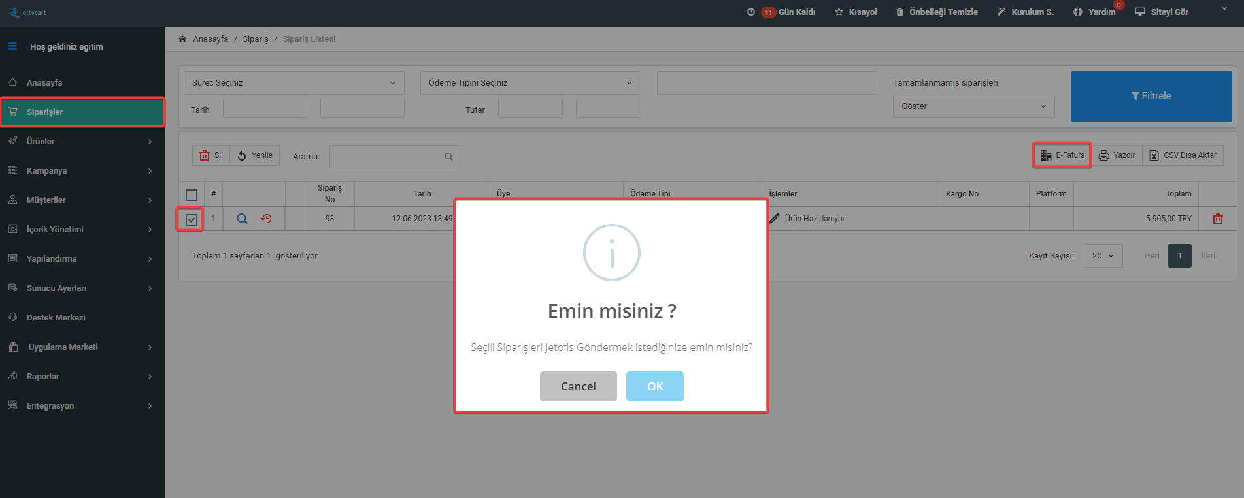Click Siteyi Gör to view site
1244x498 pixels.
1162,12
